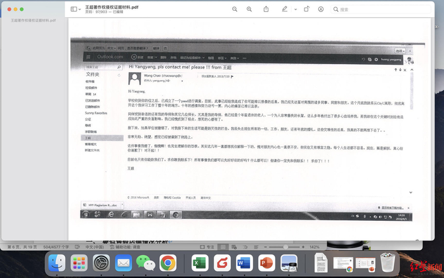Switch Word to Outline view
This screenshot has width=444, height=278.
pyautogui.click(x=245, y=247)
